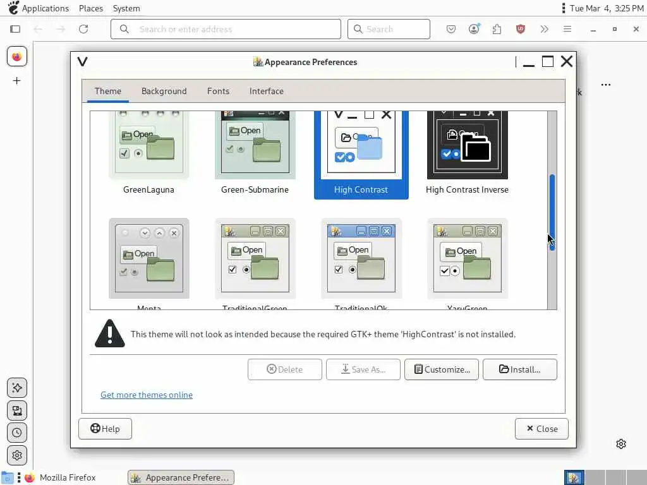Viewport: 647px width, 485px height.
Task: Open the Extensions puzzle icon
Action: tap(497, 29)
